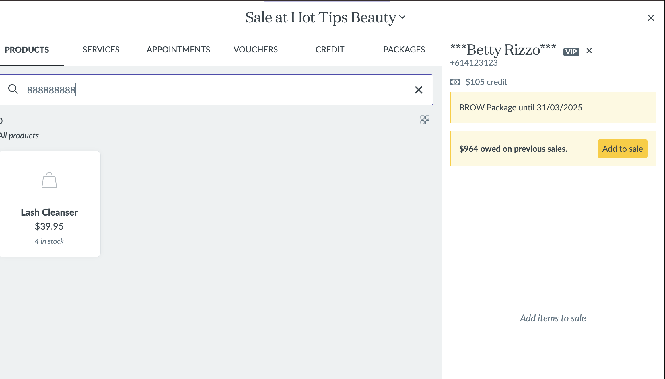
Task: Click the $105 credit text
Action: [x=487, y=82]
